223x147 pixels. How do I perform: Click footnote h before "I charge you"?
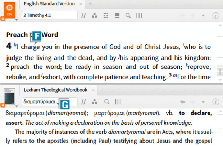[15, 45]
